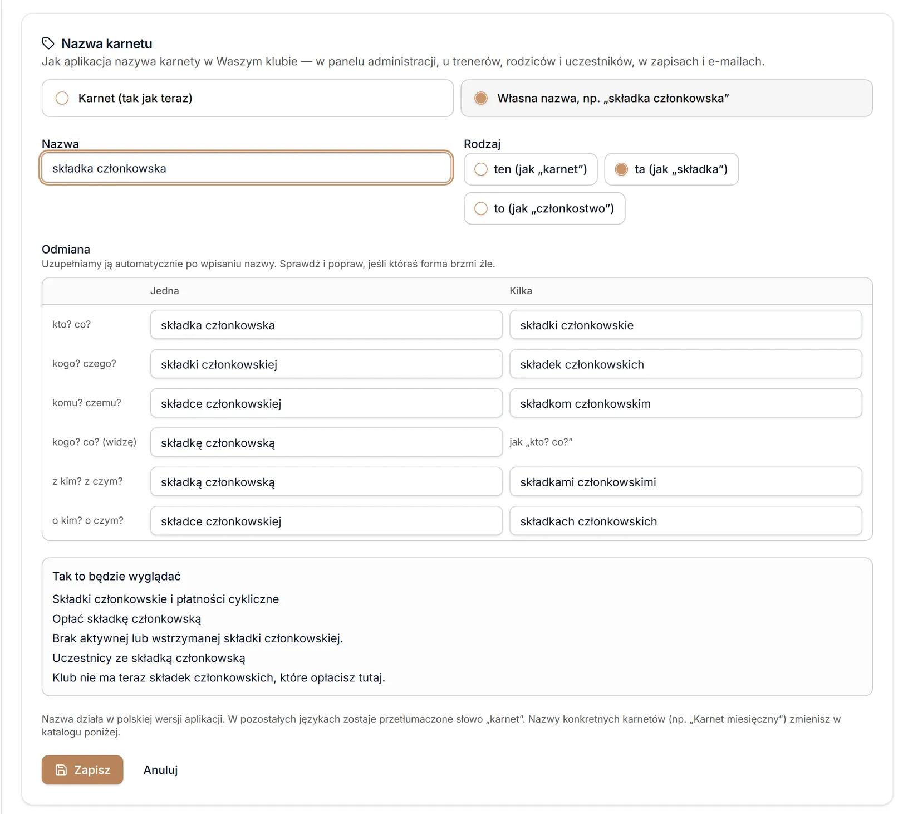Select gender ta (jak „składka”)

point(671,169)
